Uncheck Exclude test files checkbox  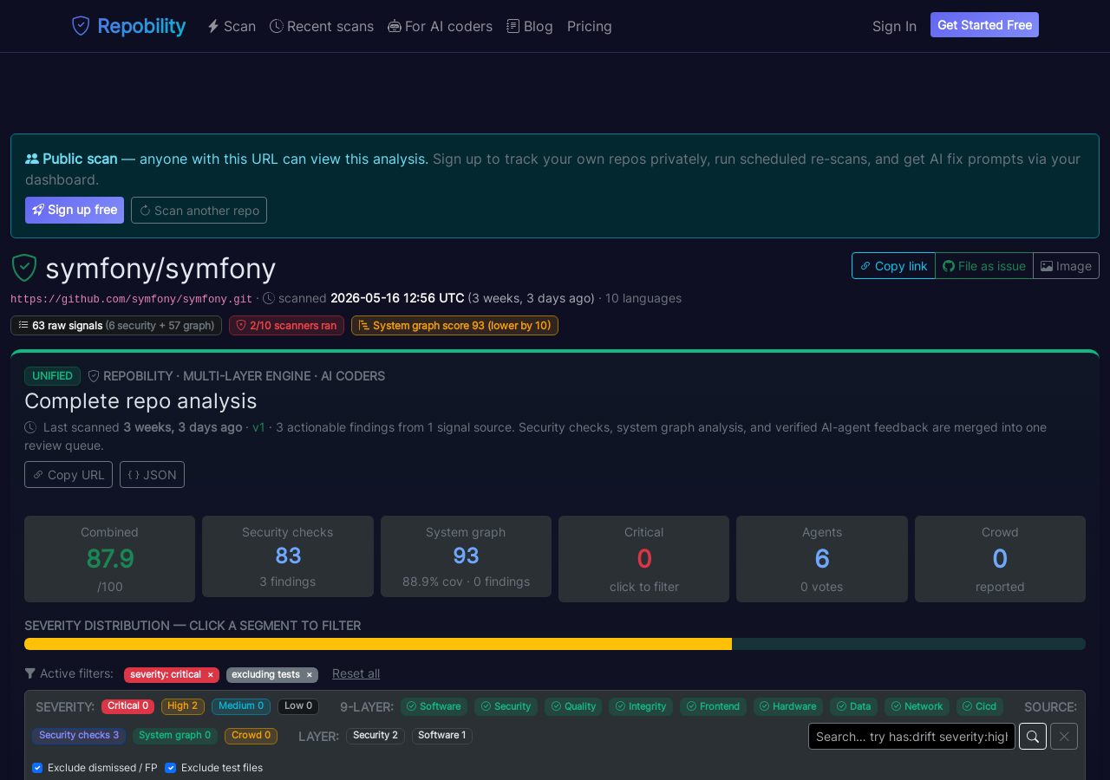point(171,768)
